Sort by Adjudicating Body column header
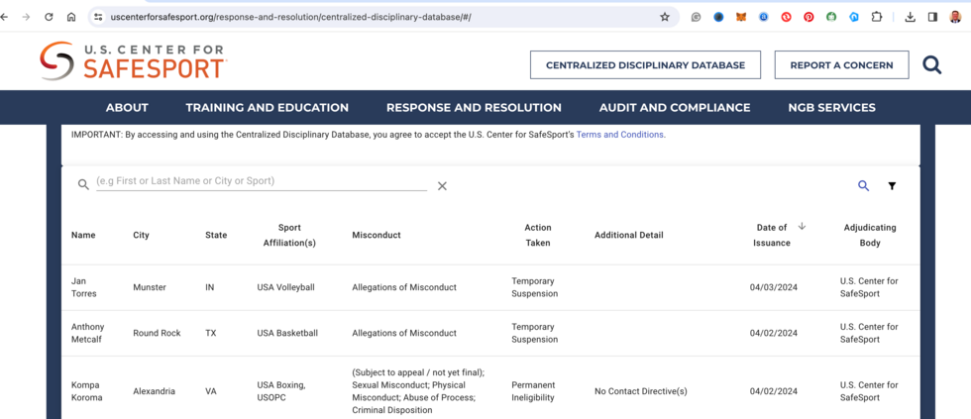Image resolution: width=971 pixels, height=419 pixels. coord(870,235)
